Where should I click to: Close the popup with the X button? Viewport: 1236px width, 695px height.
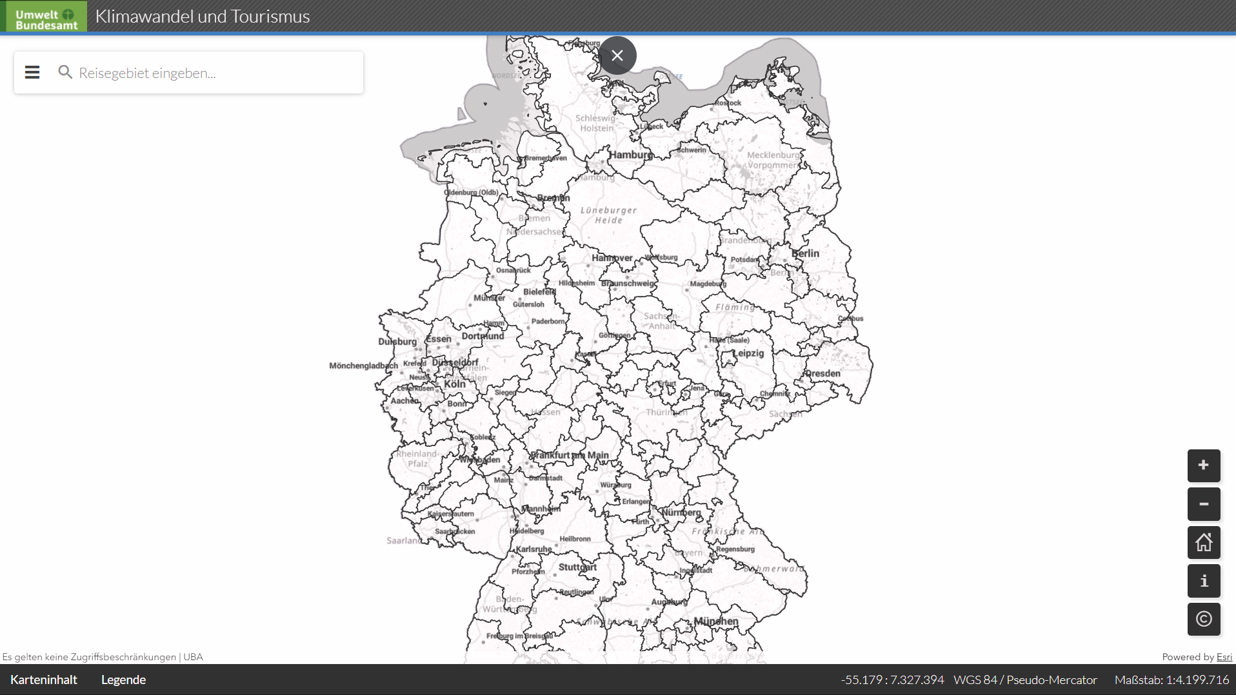click(617, 55)
